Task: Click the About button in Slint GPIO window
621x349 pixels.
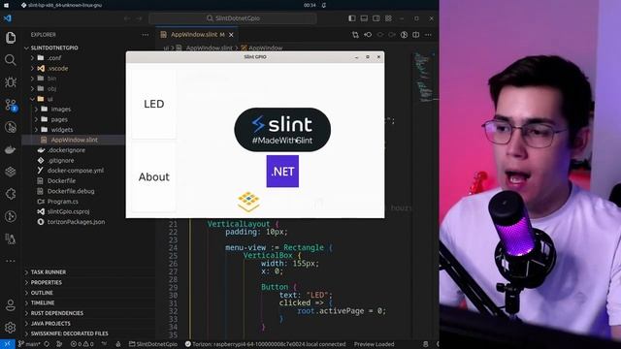Action: click(154, 176)
